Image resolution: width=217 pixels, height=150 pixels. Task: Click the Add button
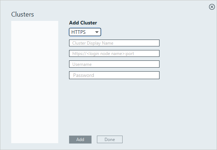tap(80, 140)
